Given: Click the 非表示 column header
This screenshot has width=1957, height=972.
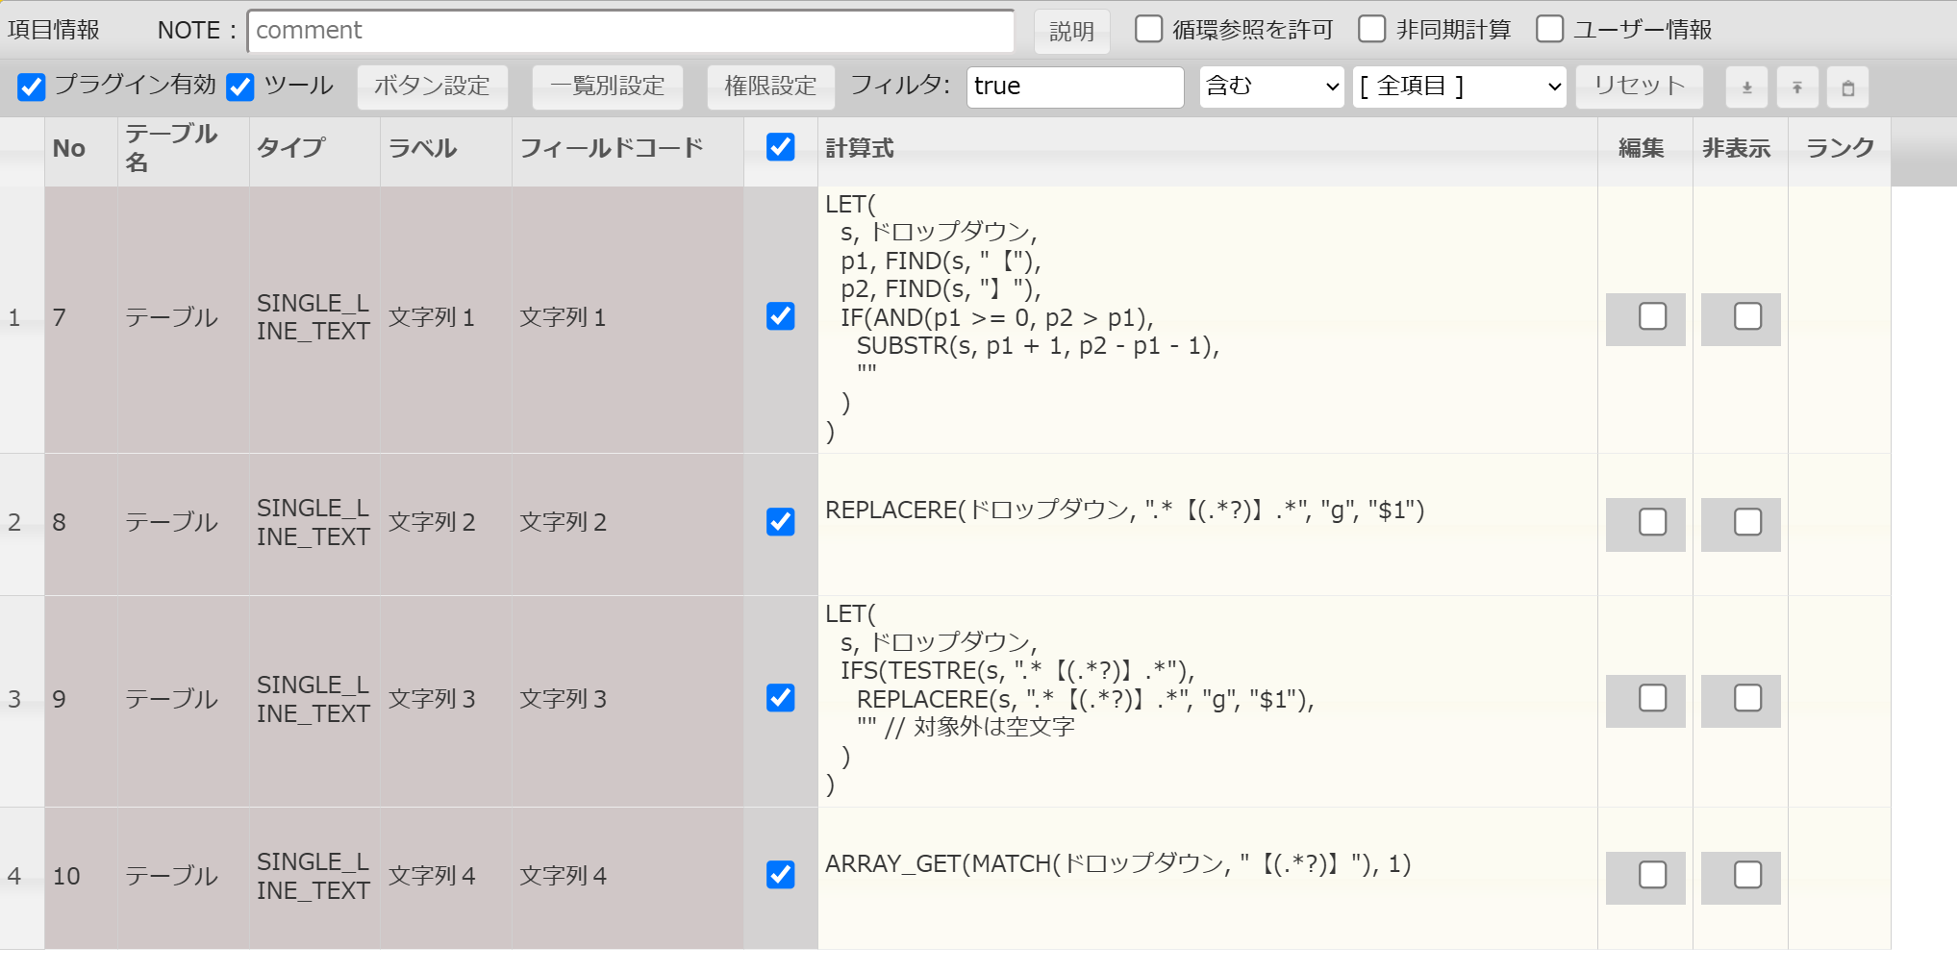Looking at the screenshot, I should (1740, 152).
